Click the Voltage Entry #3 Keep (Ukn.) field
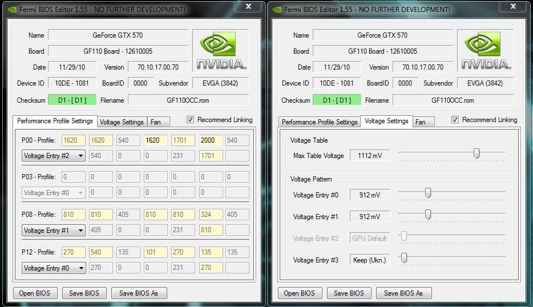The image size is (533, 307). (x=369, y=260)
